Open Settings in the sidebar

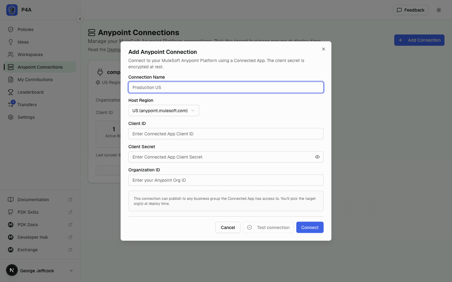[40, 117]
